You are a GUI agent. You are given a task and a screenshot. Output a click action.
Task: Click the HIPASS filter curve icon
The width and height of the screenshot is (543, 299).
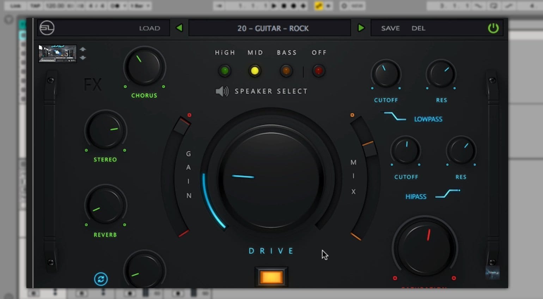click(x=447, y=193)
